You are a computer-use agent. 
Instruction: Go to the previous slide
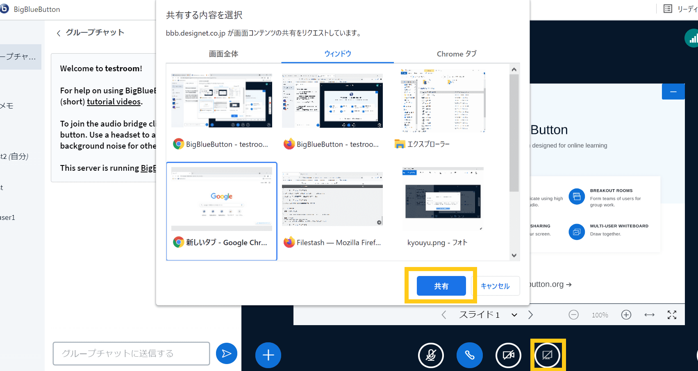tap(444, 315)
